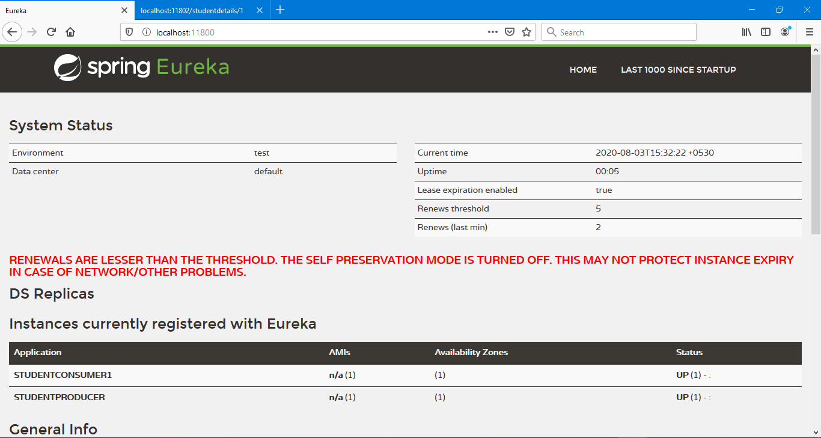Viewport: 821px width, 438px height.
Task: Open the Library bookshelf icon
Action: coord(746,32)
